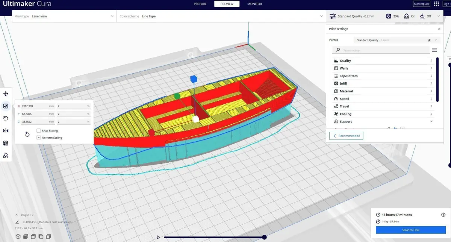Select the Move tool in left toolbar
The height and width of the screenshot is (242, 451).
[6, 94]
